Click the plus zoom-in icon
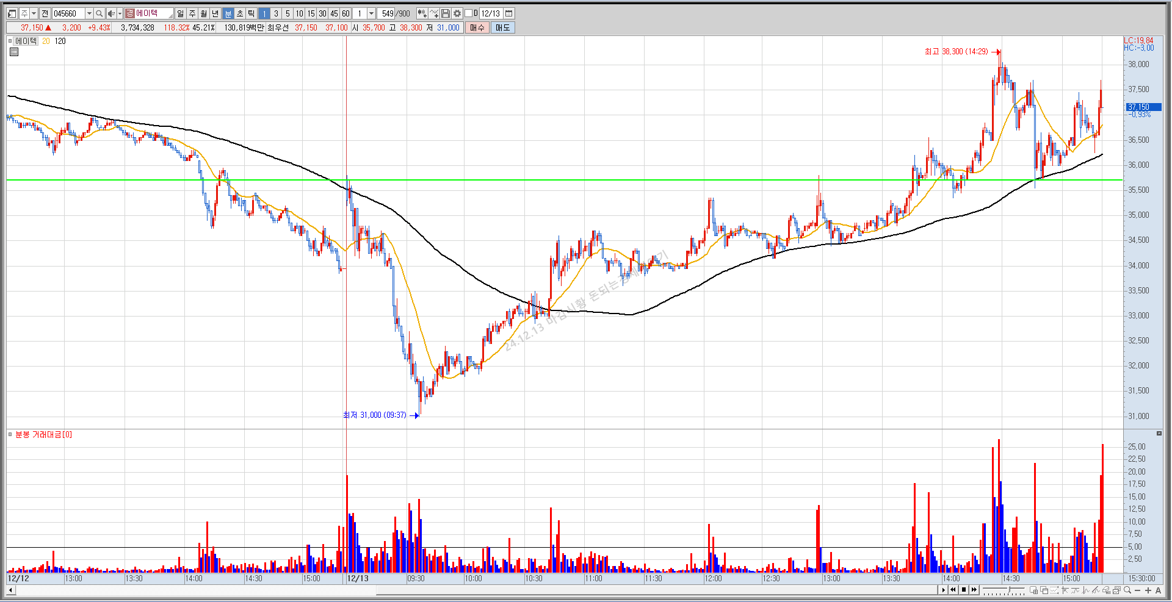 (1148, 590)
